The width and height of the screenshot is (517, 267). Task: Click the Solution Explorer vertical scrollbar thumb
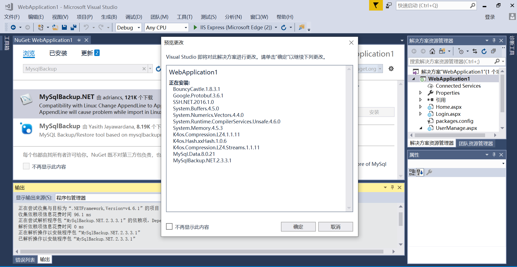502,93
